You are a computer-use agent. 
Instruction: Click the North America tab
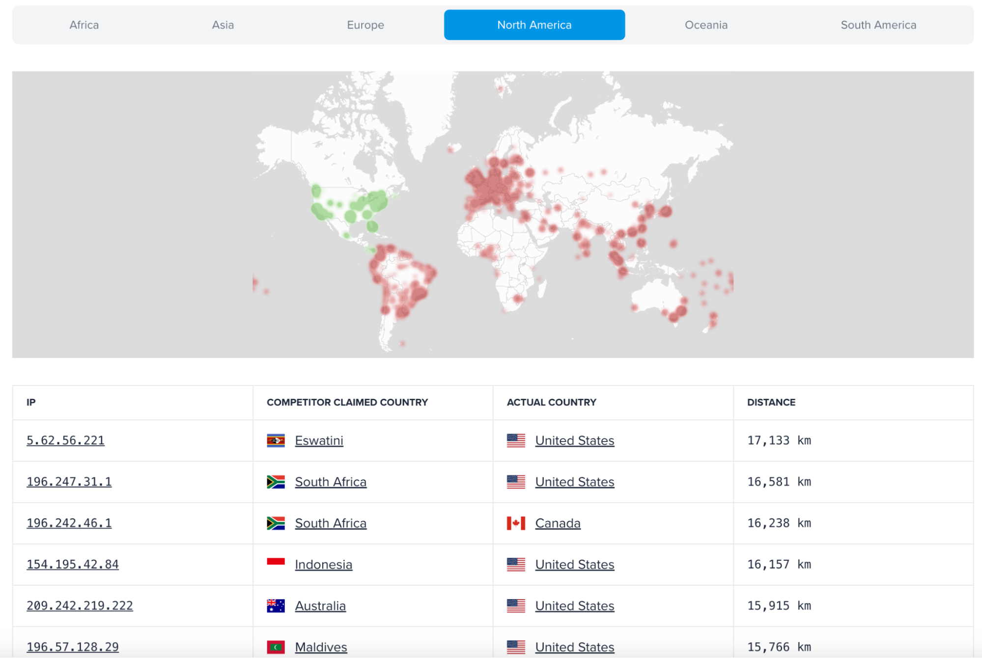coord(534,25)
